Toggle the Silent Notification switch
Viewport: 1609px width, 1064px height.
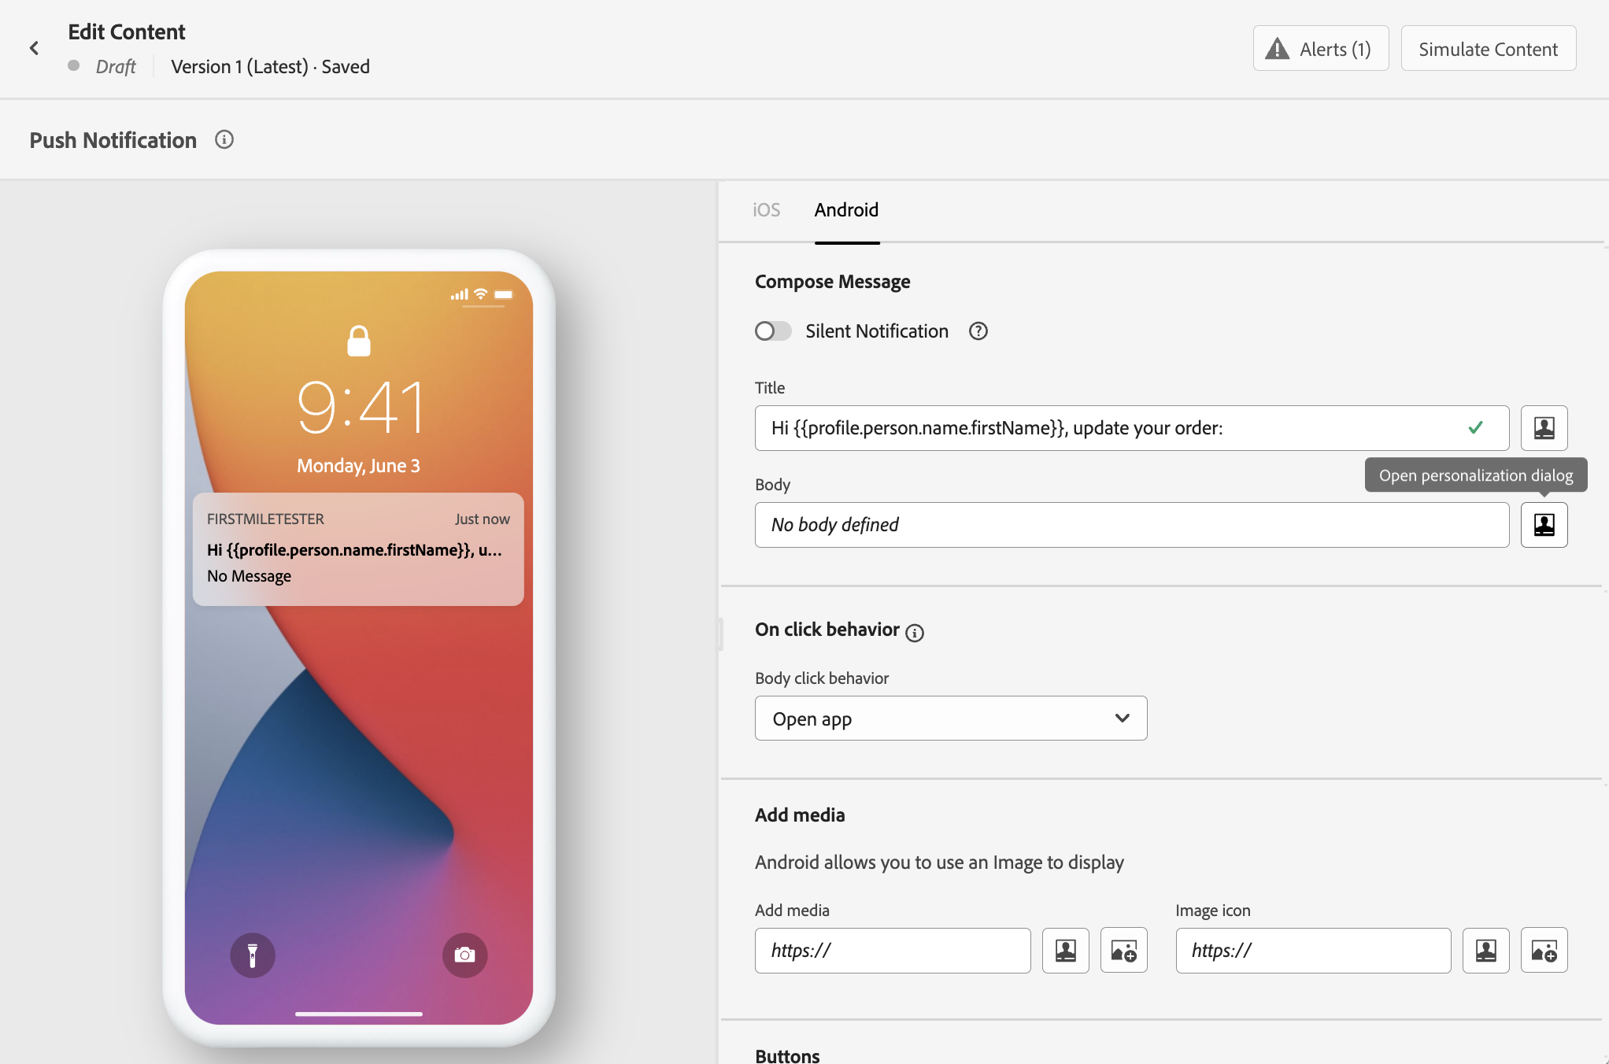[772, 331]
